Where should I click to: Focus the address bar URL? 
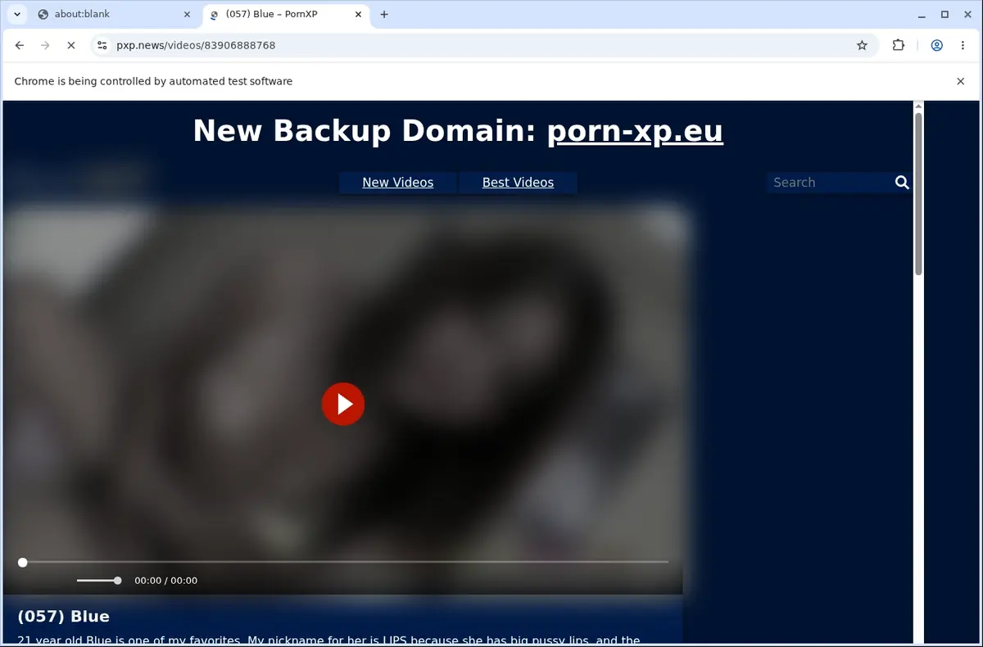click(196, 45)
